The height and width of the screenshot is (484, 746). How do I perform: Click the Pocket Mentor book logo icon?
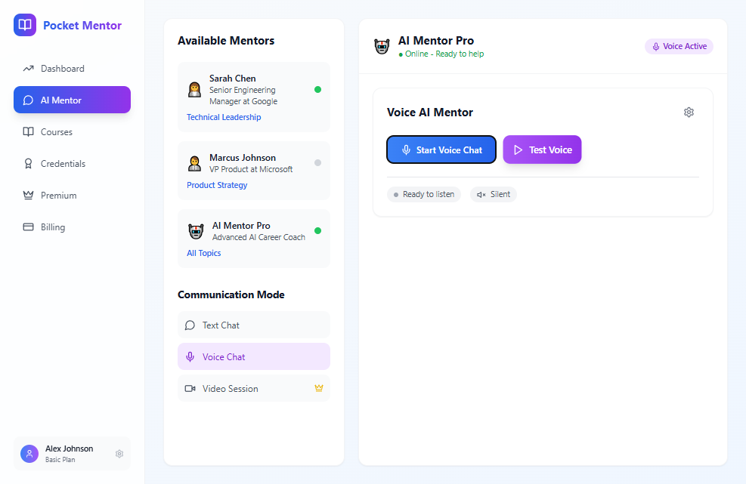[25, 25]
